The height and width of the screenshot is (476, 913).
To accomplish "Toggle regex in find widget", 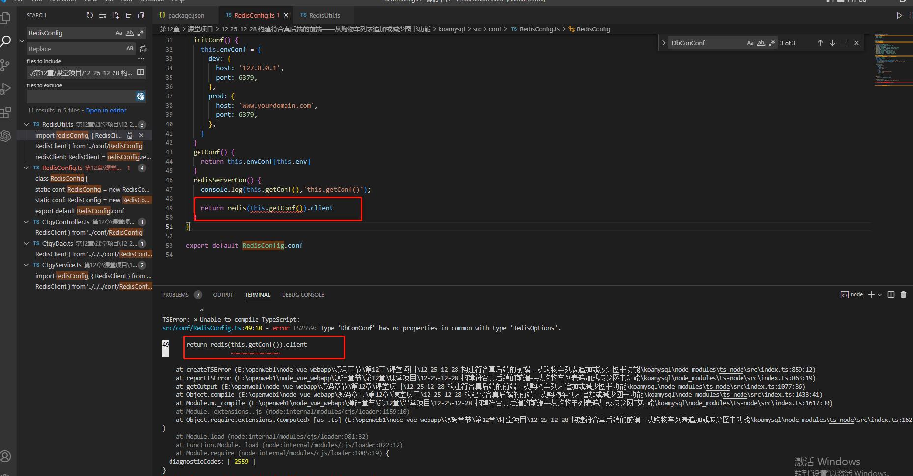I will click(x=772, y=43).
